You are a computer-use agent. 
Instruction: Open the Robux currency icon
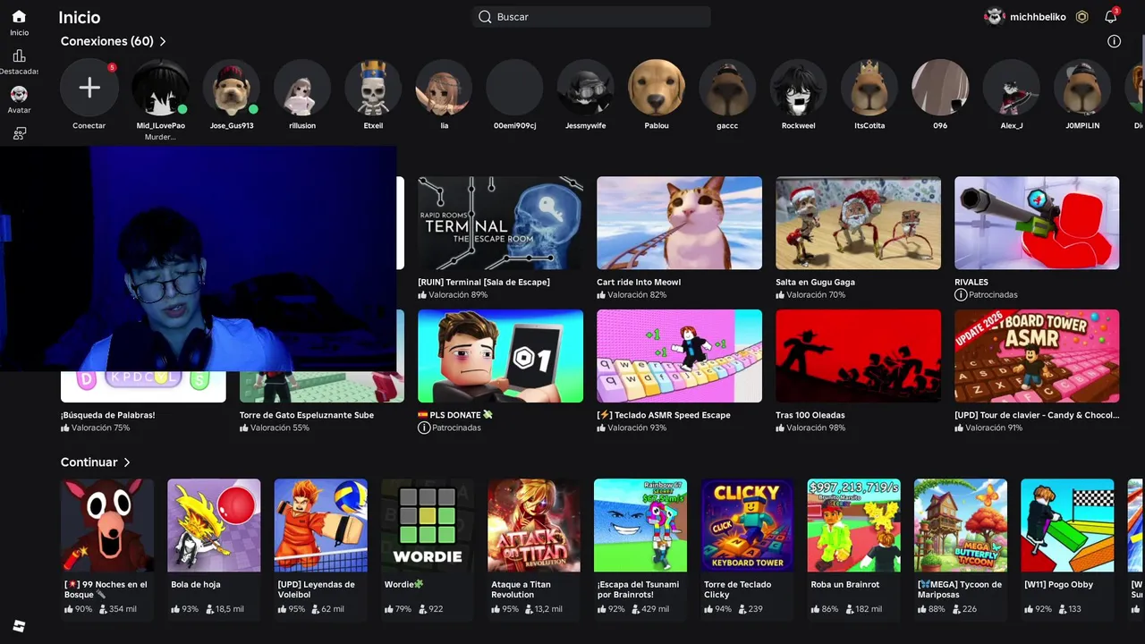(1081, 17)
